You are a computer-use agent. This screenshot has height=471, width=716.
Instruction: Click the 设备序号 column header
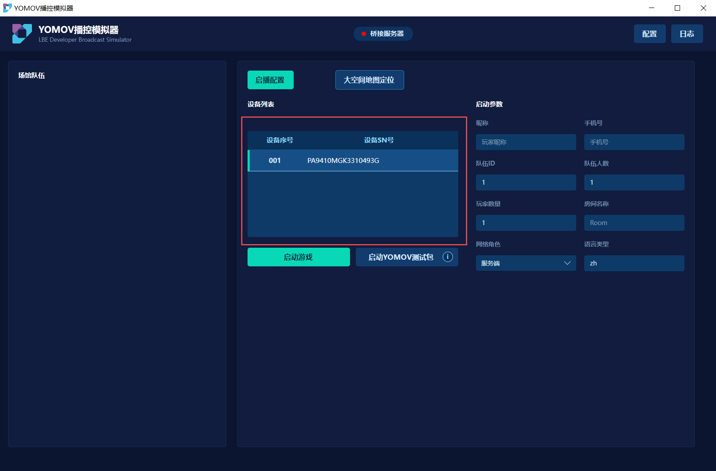280,140
